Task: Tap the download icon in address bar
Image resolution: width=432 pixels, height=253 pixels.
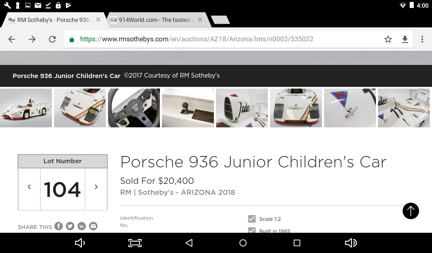Action: (x=405, y=39)
